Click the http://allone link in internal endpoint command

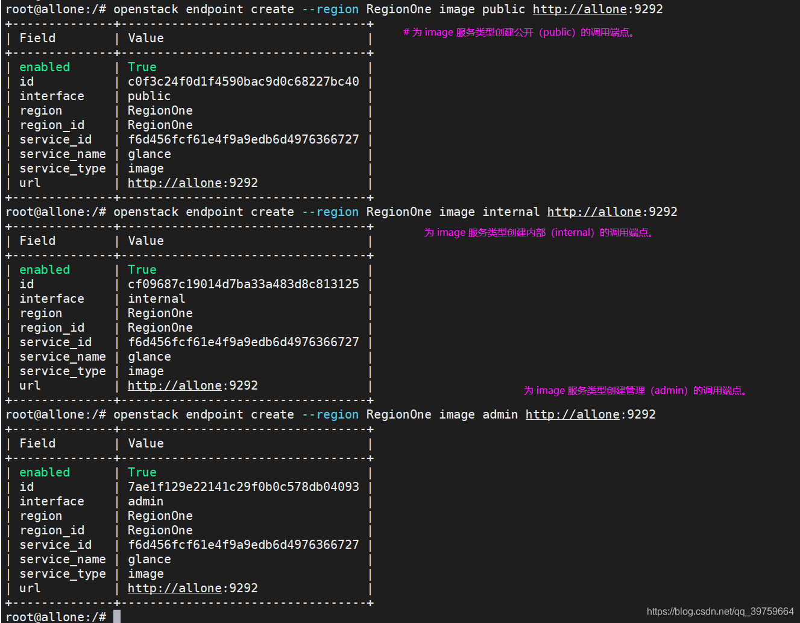click(x=594, y=212)
